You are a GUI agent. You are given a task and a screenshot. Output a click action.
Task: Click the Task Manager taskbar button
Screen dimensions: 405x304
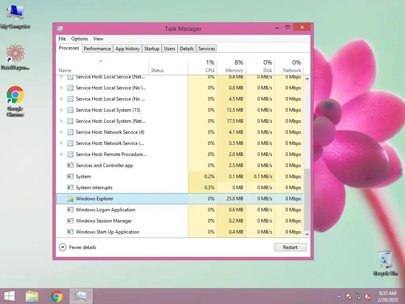pyautogui.click(x=81, y=296)
